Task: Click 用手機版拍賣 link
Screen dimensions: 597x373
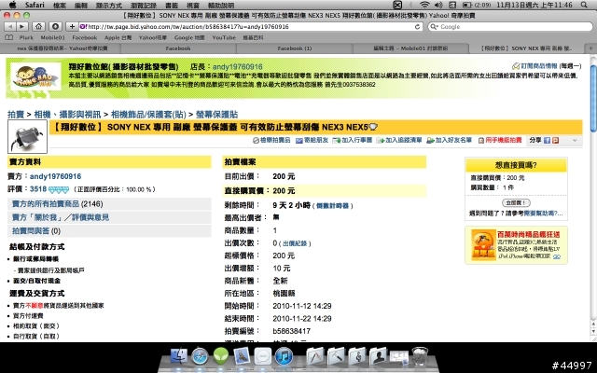Action: tap(500, 141)
